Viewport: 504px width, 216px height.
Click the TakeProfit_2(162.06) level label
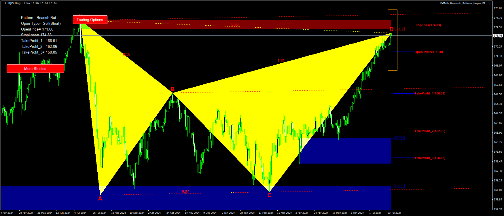coord(430,131)
